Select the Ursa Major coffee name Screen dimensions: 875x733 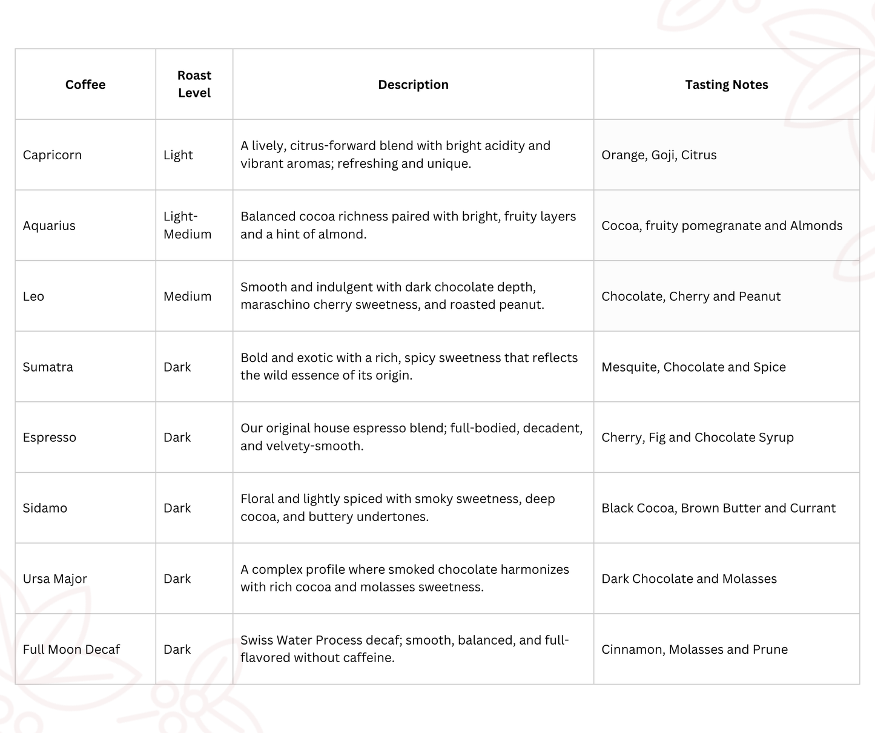point(55,579)
